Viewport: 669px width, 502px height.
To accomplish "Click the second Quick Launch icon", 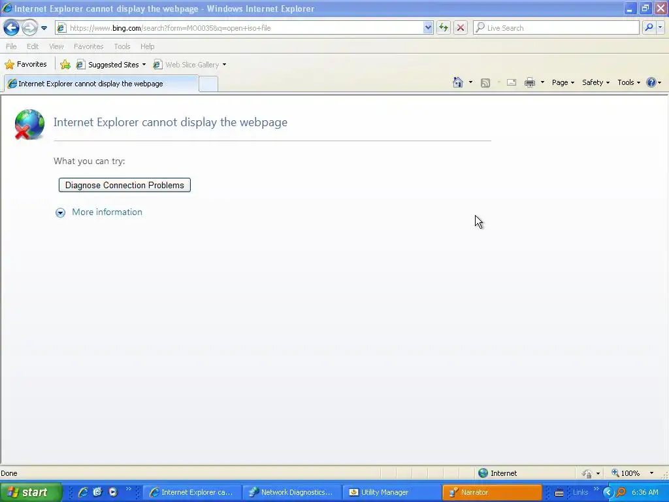I will (x=98, y=492).
